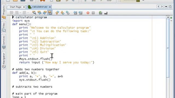Click the 'Welcome to the calculator program' string

tap(60, 28)
